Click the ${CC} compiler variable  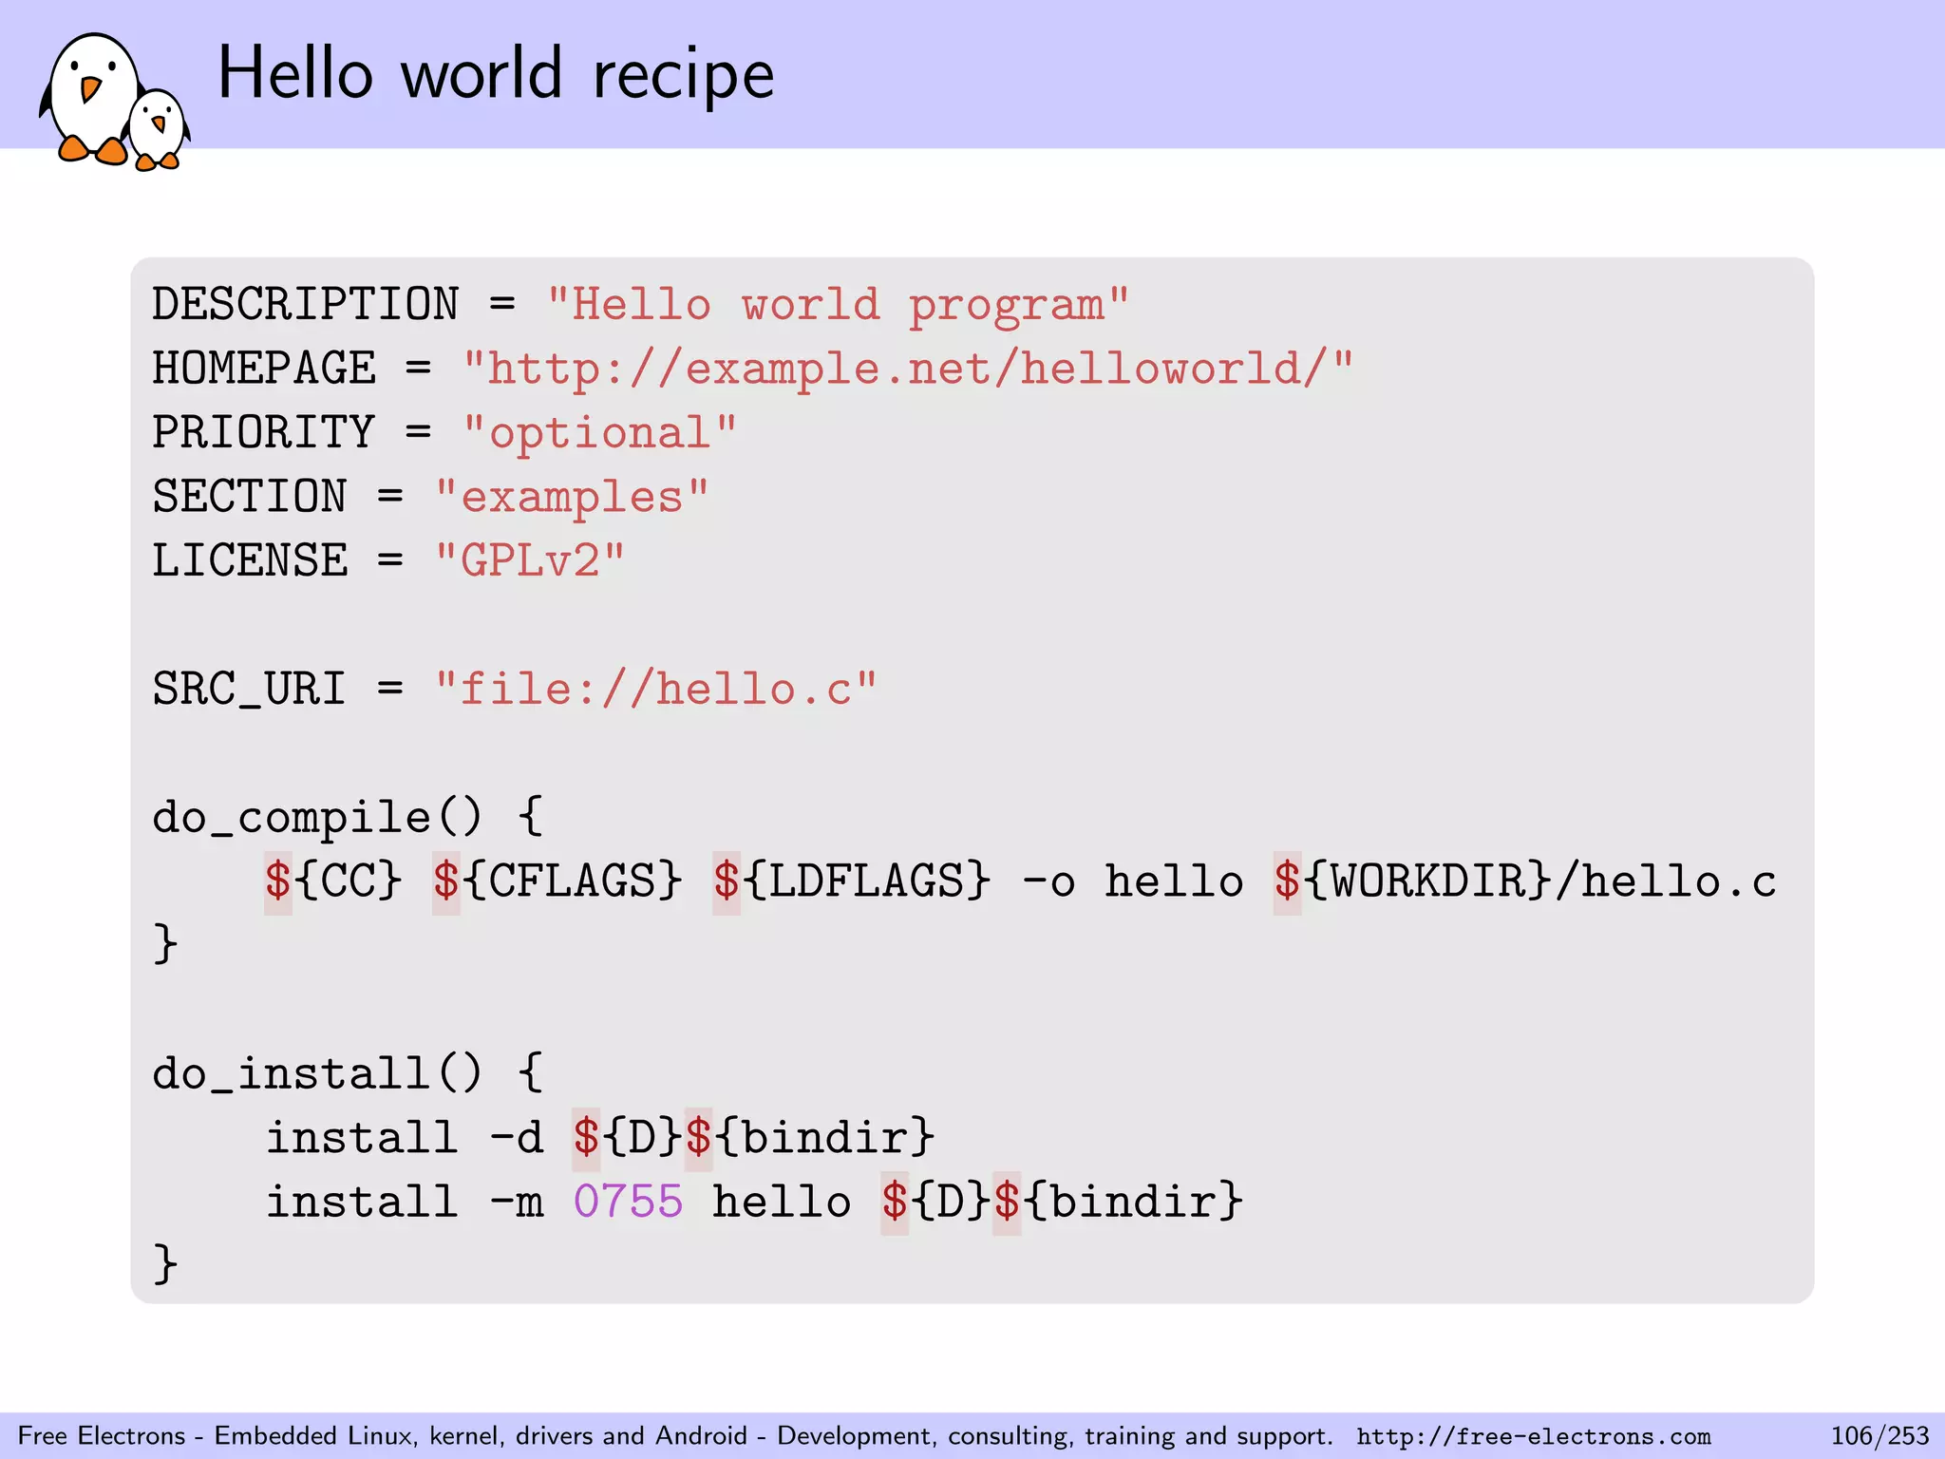click(333, 881)
